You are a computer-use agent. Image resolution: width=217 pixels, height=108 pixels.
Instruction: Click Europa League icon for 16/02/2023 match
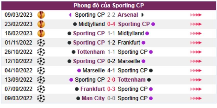click(x=41, y=33)
